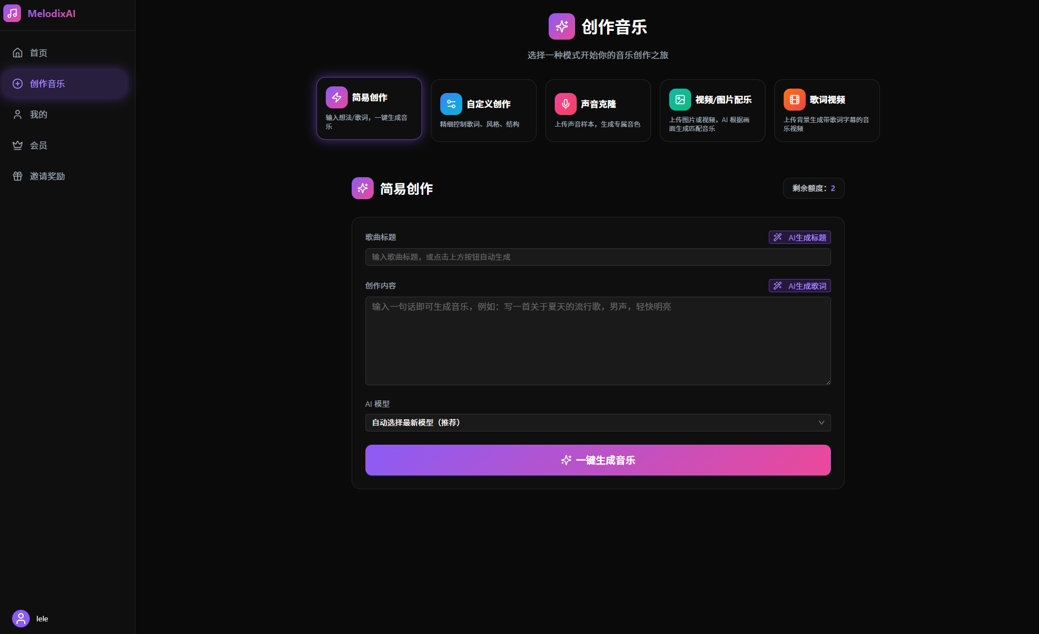Click the crown icon beside 会员
This screenshot has width=1039, height=634.
point(18,145)
